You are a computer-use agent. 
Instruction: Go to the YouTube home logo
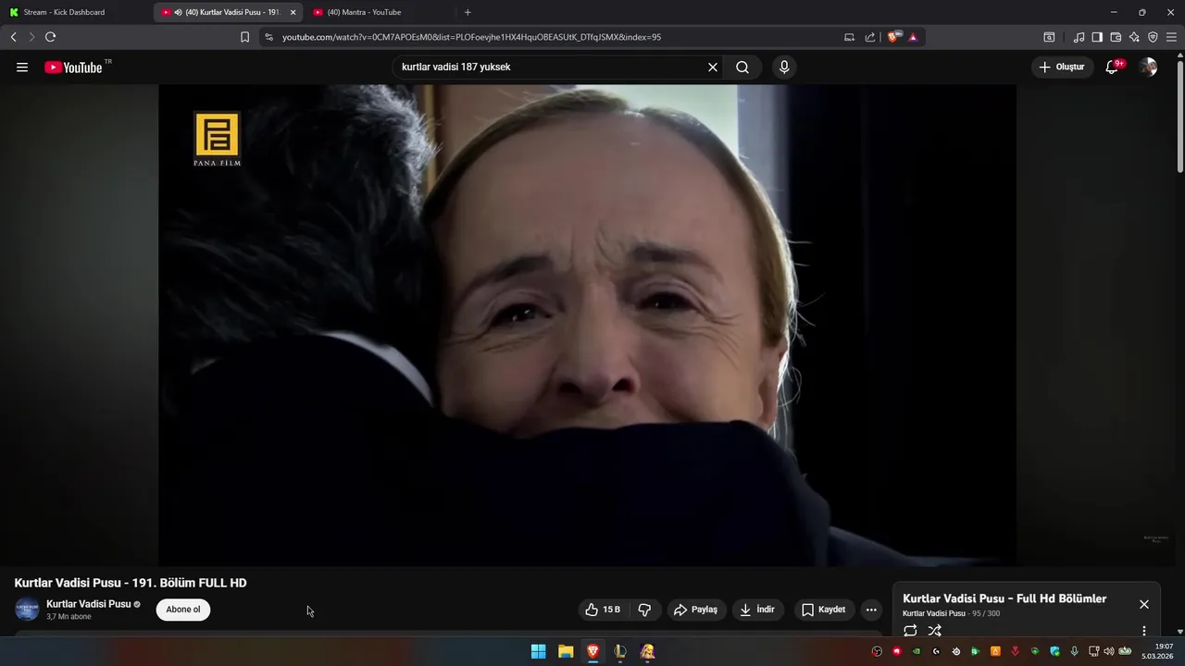click(x=73, y=67)
